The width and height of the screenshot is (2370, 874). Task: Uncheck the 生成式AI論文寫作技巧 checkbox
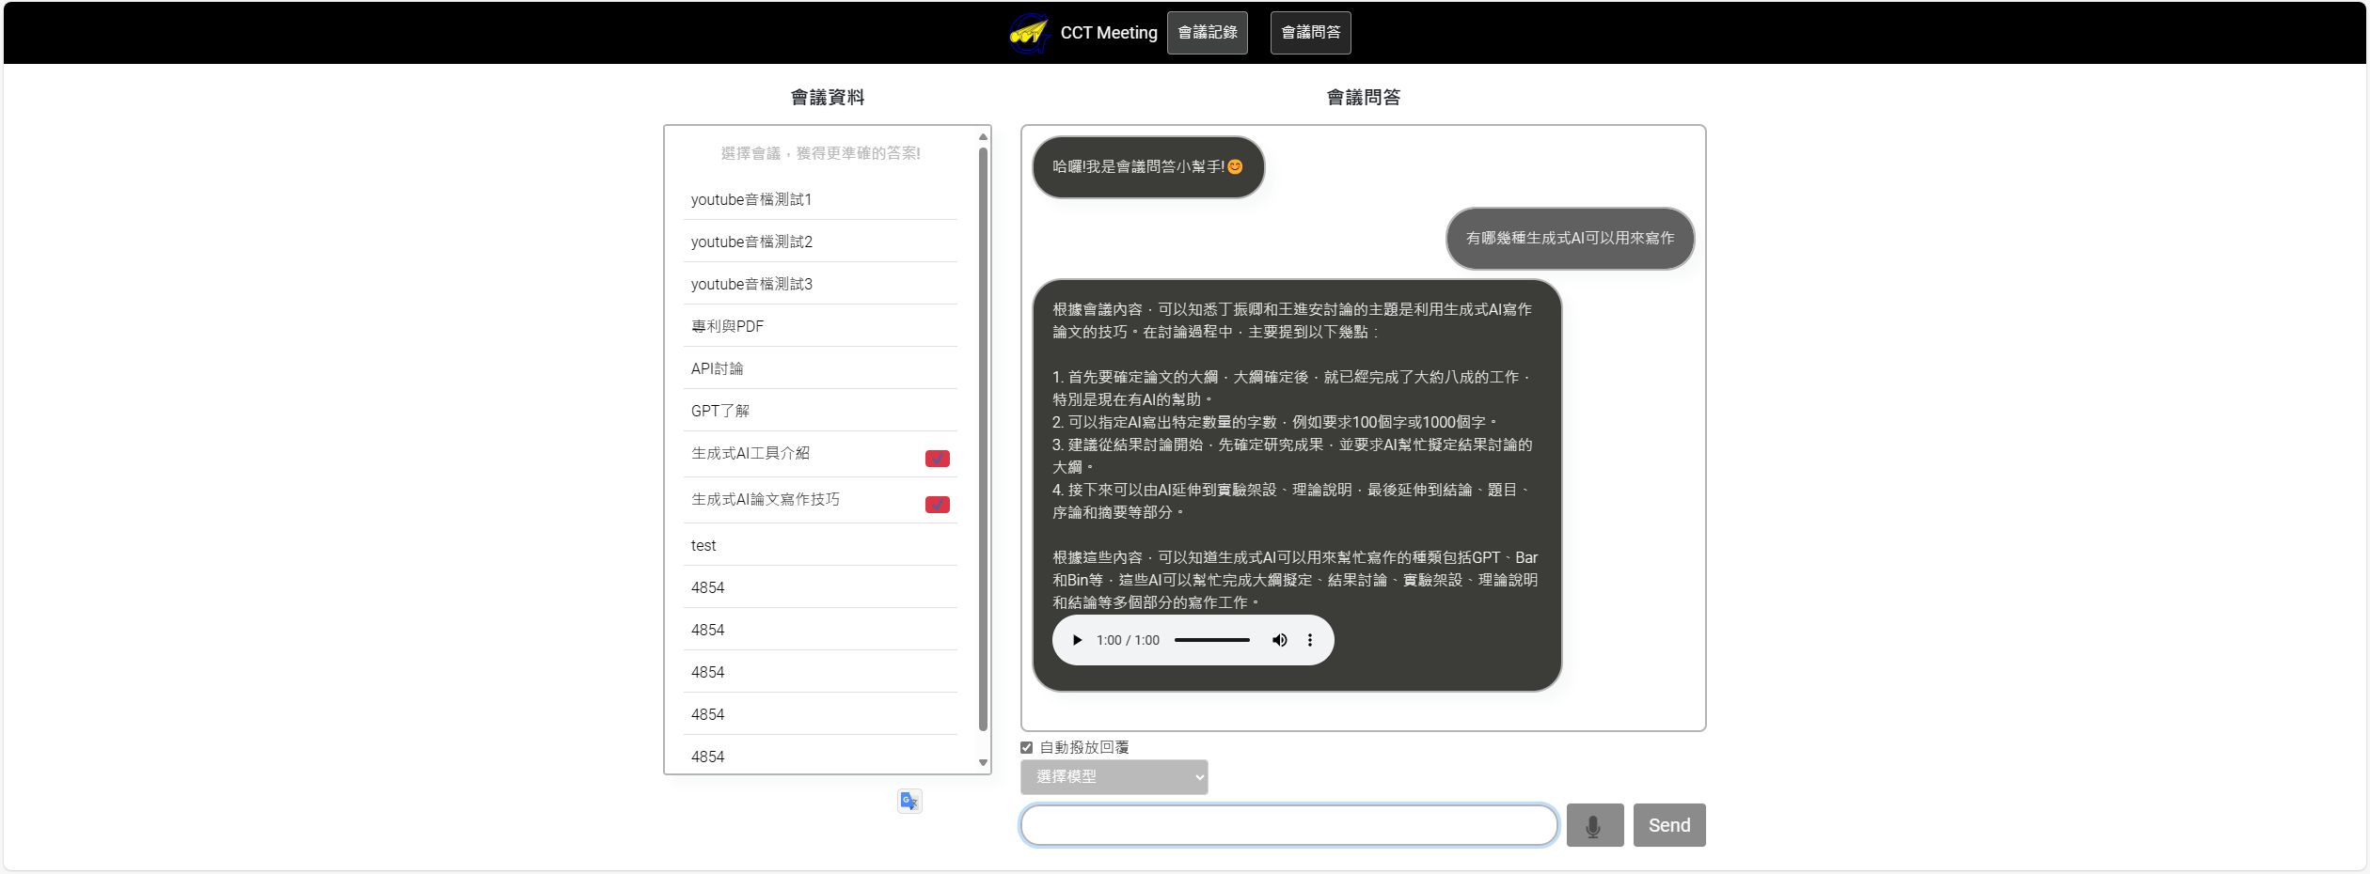937,505
